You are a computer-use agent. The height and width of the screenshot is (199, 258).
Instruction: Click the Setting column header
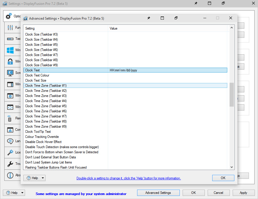point(65,28)
